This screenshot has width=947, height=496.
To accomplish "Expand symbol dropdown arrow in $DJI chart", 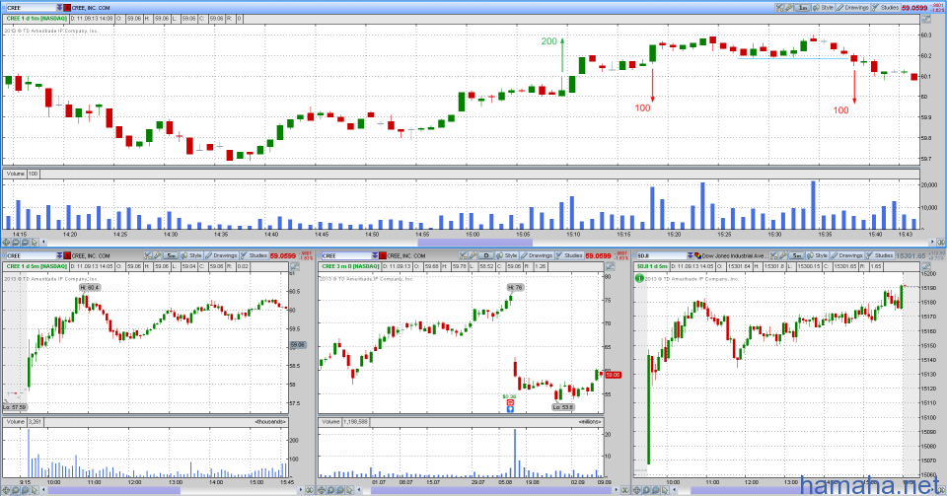I will click(691, 255).
